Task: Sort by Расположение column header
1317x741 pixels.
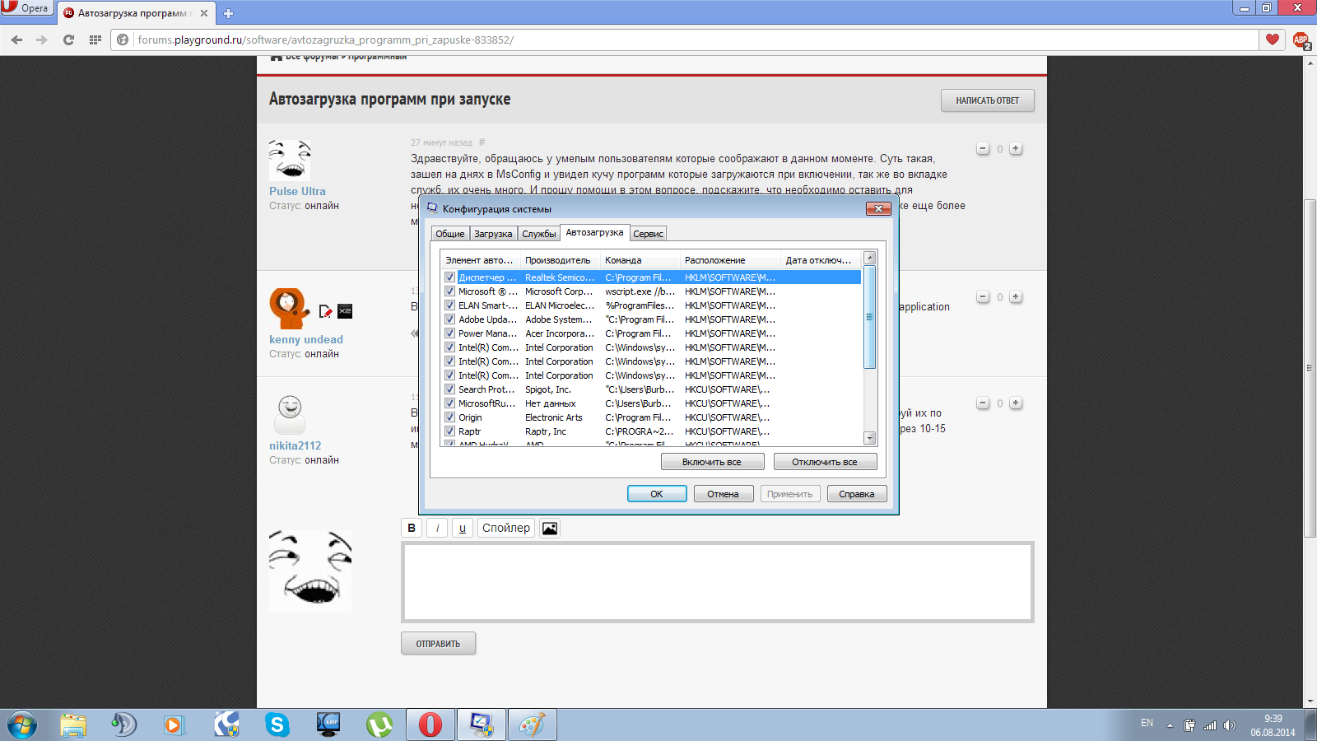Action: 729,260
